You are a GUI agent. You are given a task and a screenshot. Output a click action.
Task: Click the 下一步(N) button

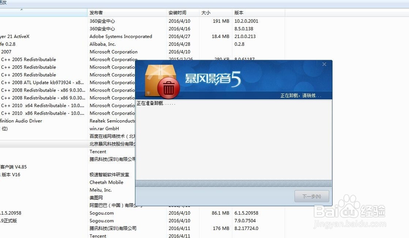tap(312, 196)
